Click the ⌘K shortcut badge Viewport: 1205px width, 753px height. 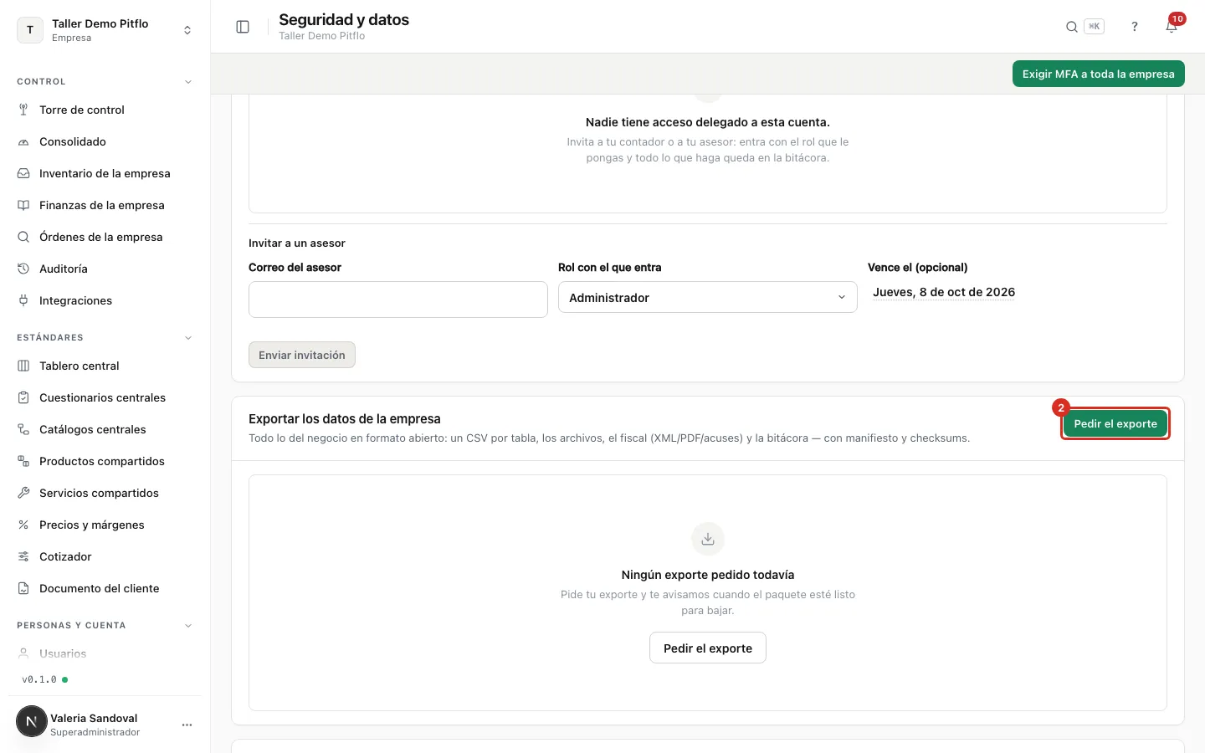click(x=1094, y=27)
